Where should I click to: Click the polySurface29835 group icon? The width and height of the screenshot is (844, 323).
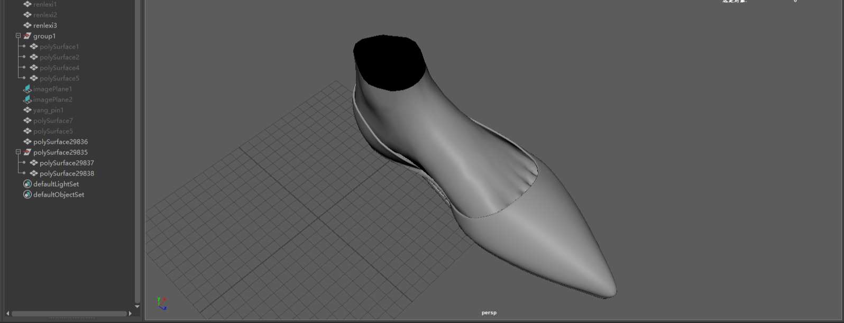(27, 152)
